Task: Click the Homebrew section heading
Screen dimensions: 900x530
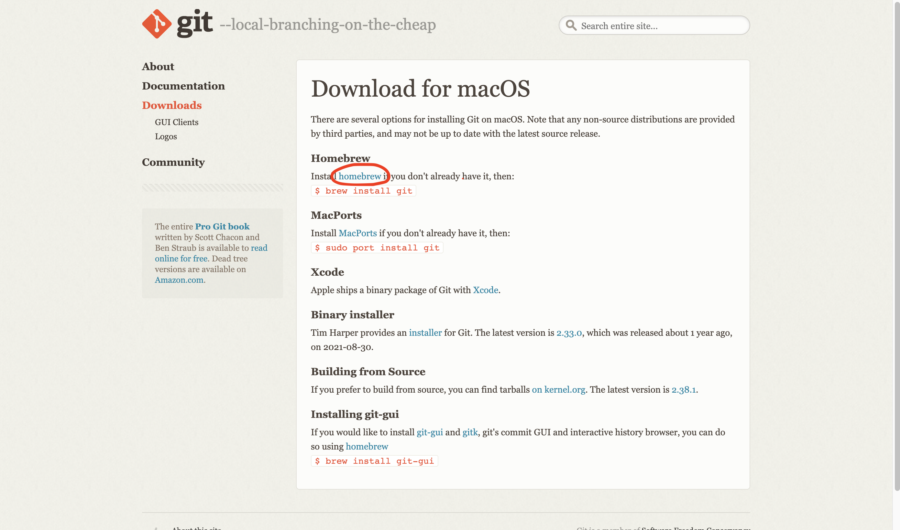Action: pyautogui.click(x=340, y=158)
